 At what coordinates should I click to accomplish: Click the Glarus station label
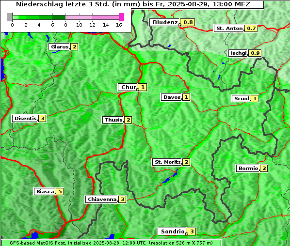(59, 47)
